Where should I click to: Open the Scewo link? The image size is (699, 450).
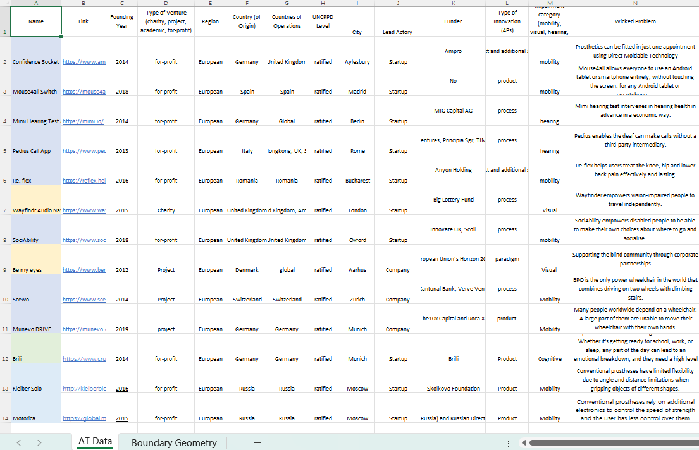[84, 300]
